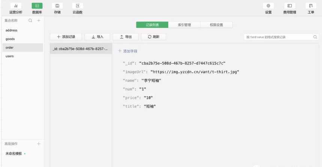Select the order collection
This screenshot has height=167, width=322.
(x=23, y=47)
